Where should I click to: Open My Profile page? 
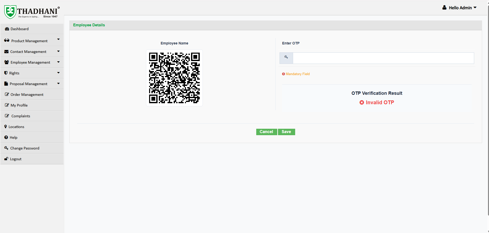pos(32,105)
